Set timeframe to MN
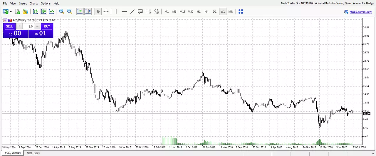376x156 pixels. click(x=231, y=11)
